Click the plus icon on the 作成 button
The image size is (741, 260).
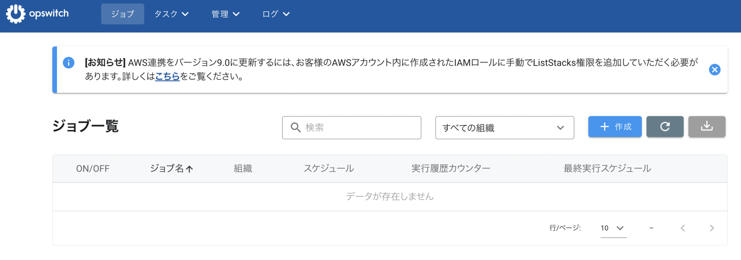tap(604, 127)
